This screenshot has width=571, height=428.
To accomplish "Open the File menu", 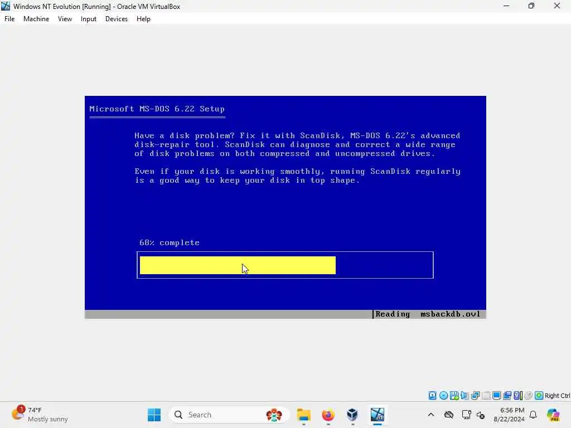I will 9,19.
